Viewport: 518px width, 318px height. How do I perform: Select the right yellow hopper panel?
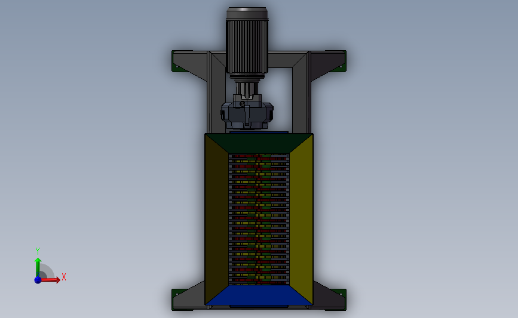coord(301,219)
